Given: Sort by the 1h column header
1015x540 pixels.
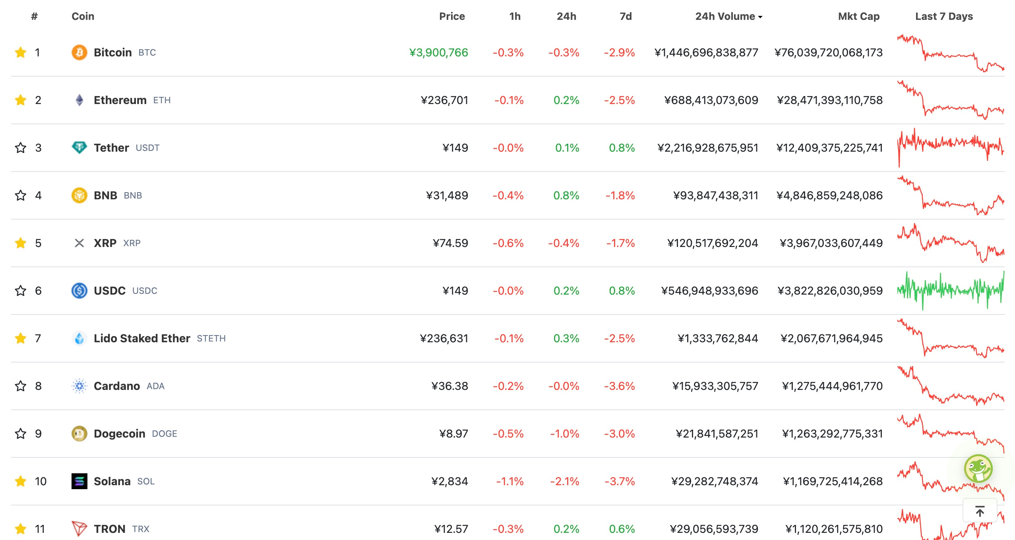Looking at the screenshot, I should [x=515, y=16].
